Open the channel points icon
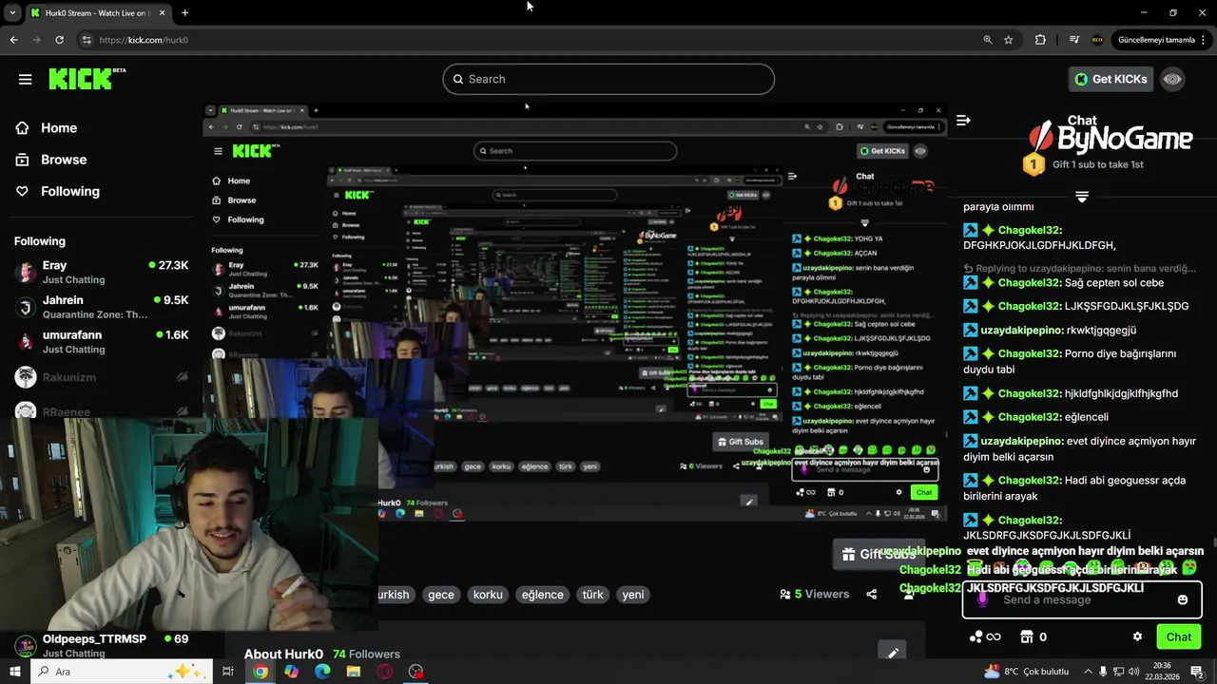Viewport: 1217px width, 684px height. 984,636
